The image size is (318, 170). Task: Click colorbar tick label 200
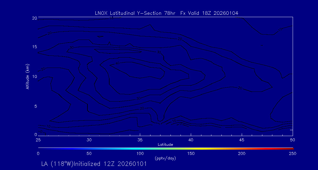242,153
